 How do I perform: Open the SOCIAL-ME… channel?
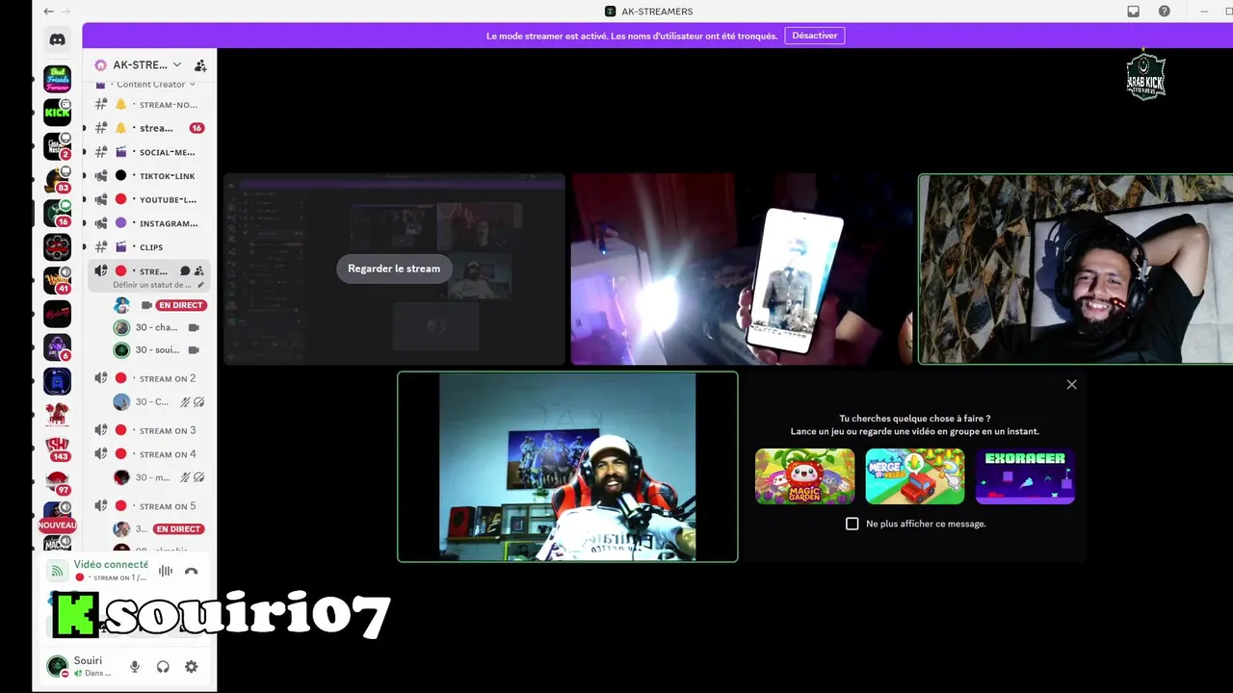(x=149, y=152)
